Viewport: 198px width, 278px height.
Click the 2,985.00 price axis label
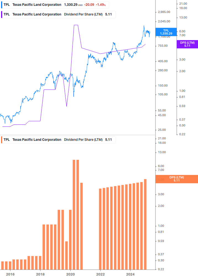(164, 12)
